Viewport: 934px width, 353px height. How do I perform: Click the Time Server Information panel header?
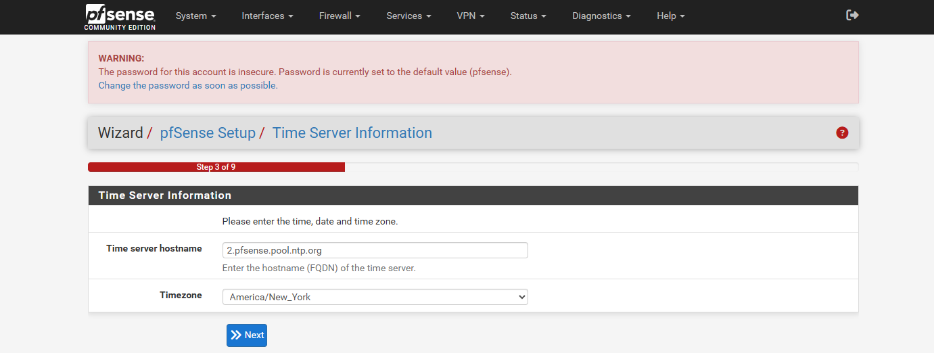point(473,195)
